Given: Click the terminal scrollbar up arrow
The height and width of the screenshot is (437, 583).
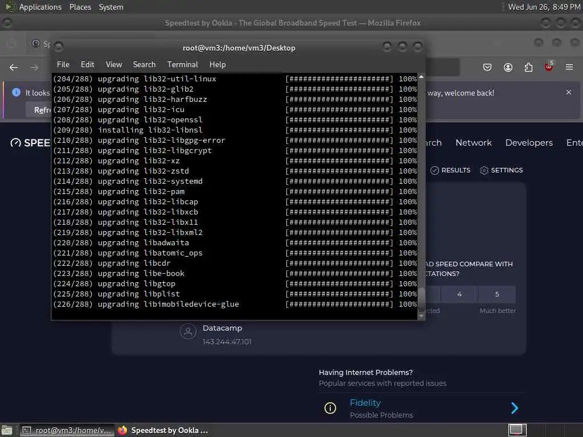Looking at the screenshot, I should [x=421, y=77].
